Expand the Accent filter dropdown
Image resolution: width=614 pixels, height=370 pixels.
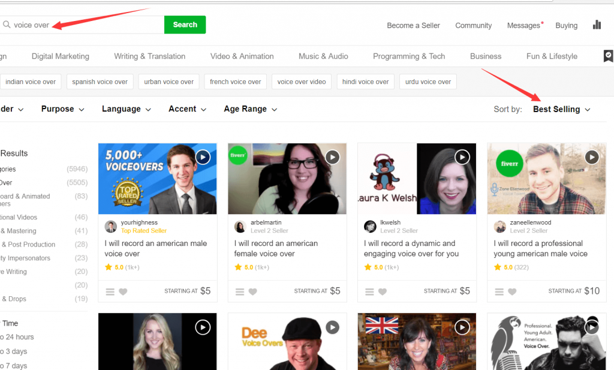pyautogui.click(x=187, y=109)
